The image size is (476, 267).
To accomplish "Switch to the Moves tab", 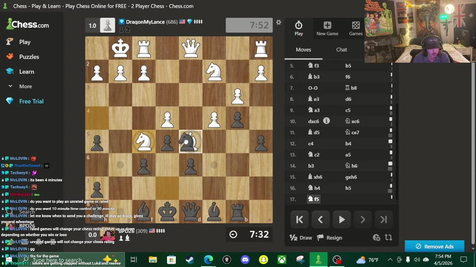I will click(x=303, y=50).
